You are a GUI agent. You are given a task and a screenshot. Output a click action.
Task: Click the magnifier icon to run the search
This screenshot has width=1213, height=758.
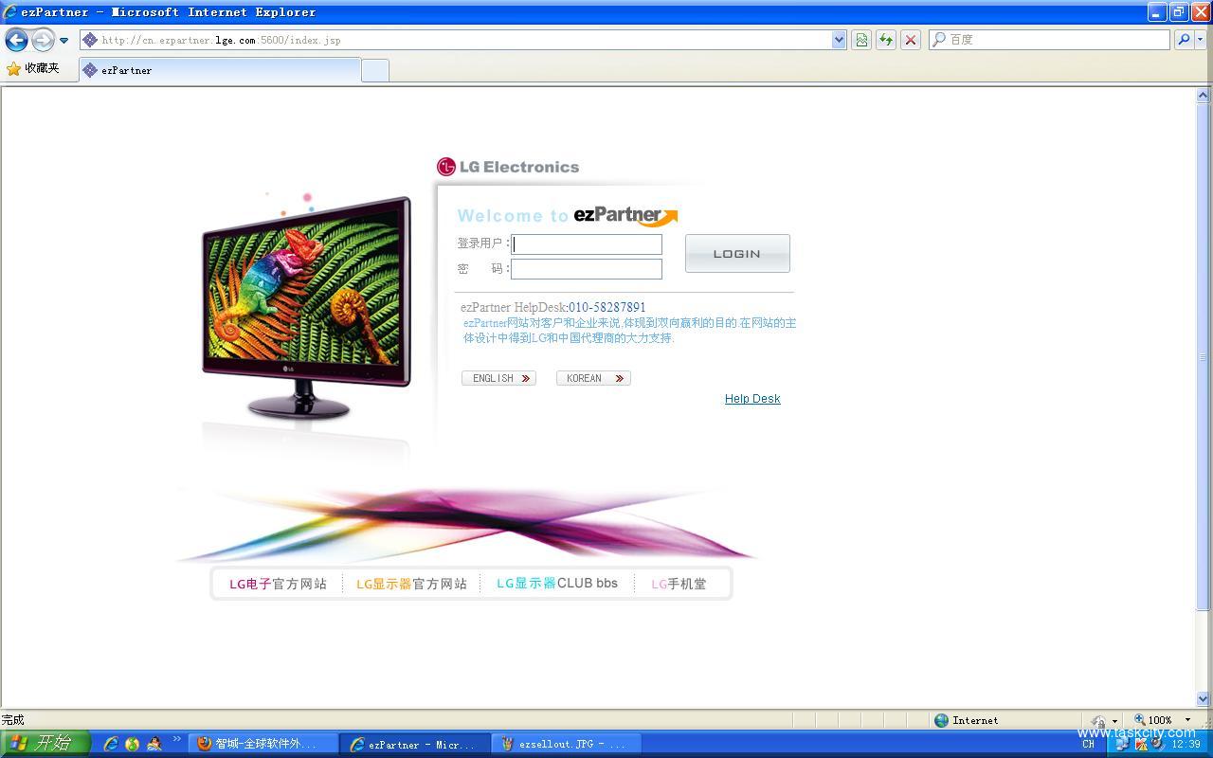tap(1186, 39)
